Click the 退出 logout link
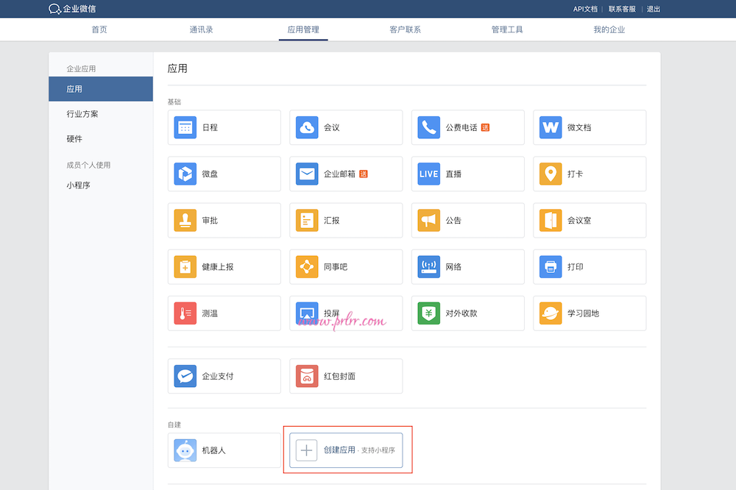This screenshot has height=490, width=736. click(x=653, y=9)
